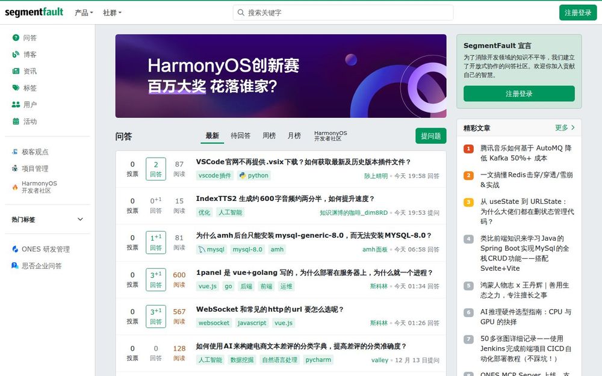This screenshot has height=376, width=602.
Task: Click the 提问题 button
Action: [x=431, y=136]
